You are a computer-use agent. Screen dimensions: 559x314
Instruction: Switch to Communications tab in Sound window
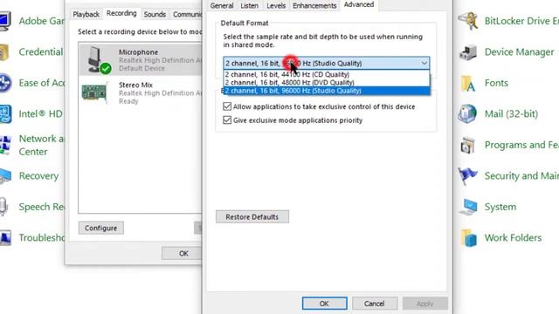[x=186, y=14]
